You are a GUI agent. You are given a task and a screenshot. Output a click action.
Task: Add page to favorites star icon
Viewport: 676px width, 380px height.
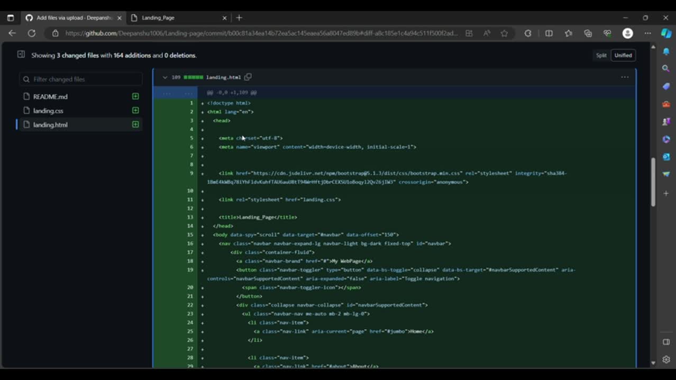(505, 33)
